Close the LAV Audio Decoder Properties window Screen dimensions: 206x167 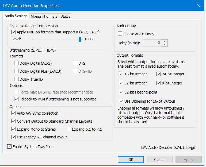click(x=198, y=5)
